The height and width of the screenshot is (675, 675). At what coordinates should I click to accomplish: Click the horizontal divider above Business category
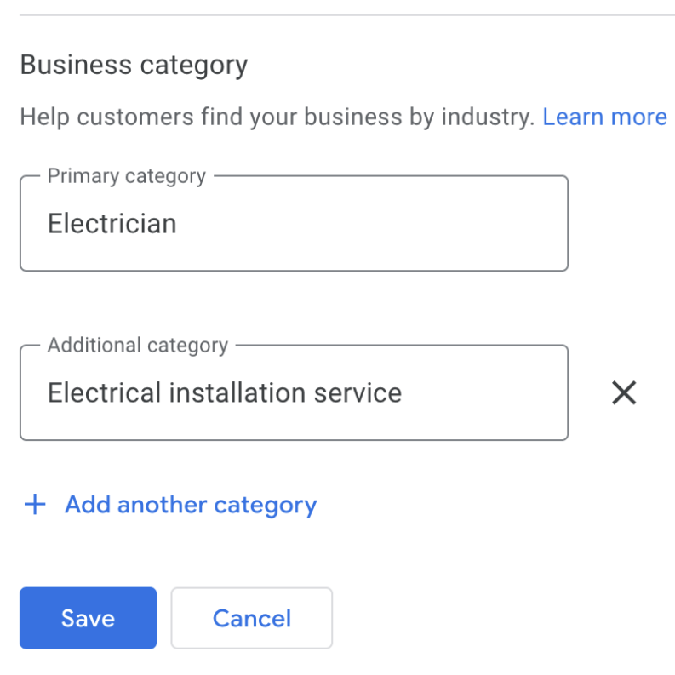click(340, 15)
